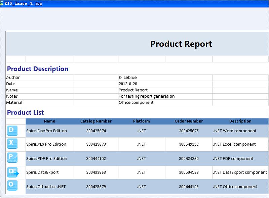This screenshot has height=198, width=269.
Task: Click order number 300549152
Action: coord(189,144)
